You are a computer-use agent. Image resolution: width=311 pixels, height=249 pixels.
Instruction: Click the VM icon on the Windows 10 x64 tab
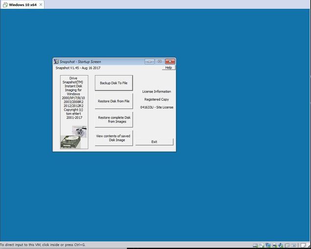pyautogui.click(x=5, y=5)
